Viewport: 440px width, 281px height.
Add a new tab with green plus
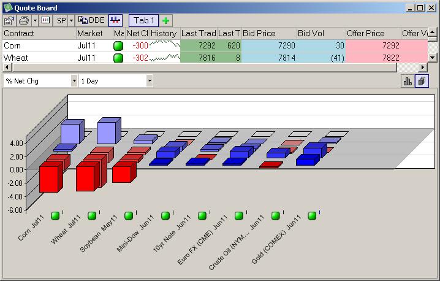(165, 20)
